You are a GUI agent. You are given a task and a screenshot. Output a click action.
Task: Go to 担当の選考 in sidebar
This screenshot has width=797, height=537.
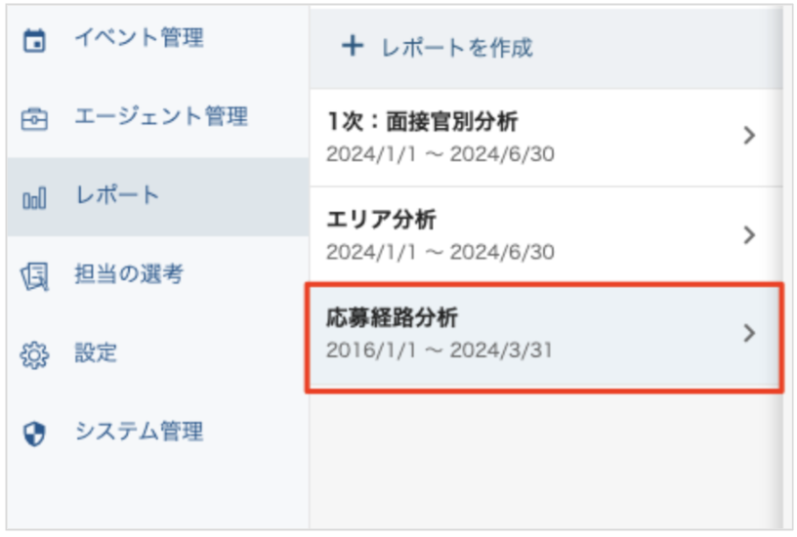(128, 275)
